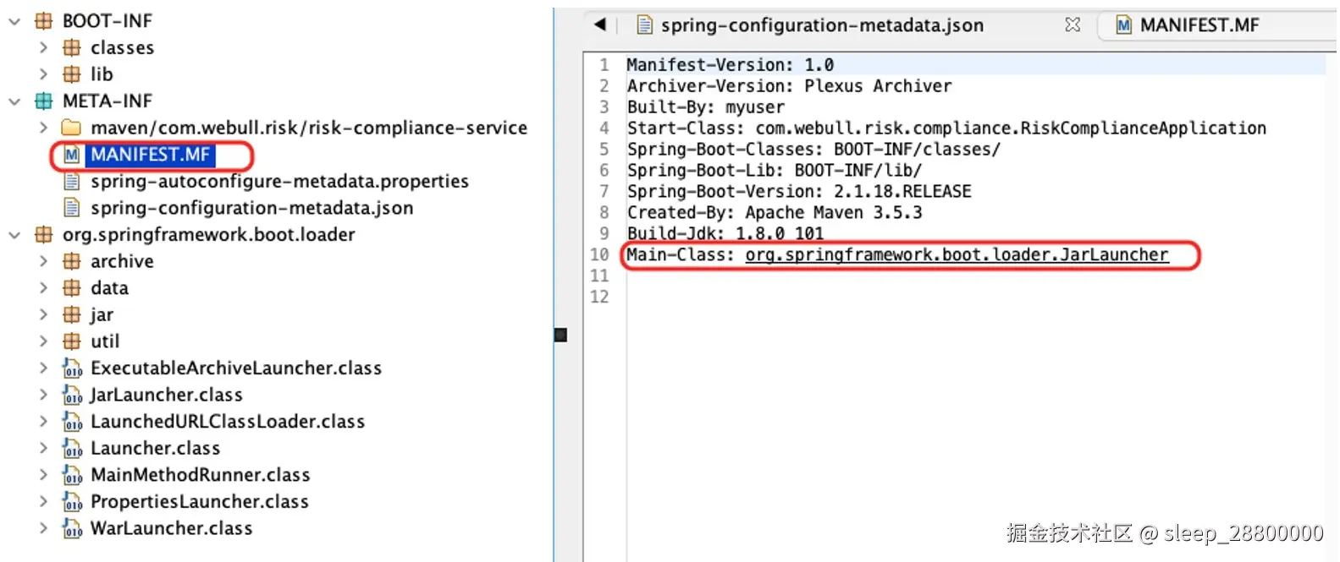Close the spring-configuration-metadata.json tab
The height and width of the screenshot is (562, 1340).
[x=1073, y=25]
